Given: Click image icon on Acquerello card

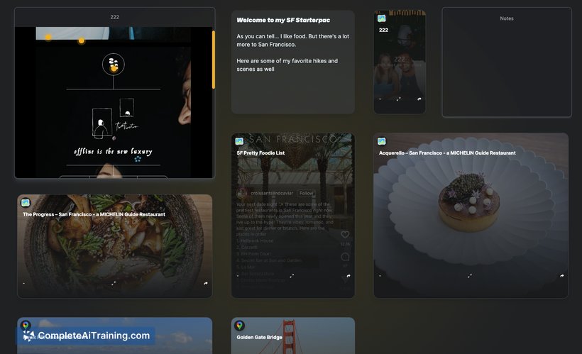Looking at the screenshot, I should [382, 141].
